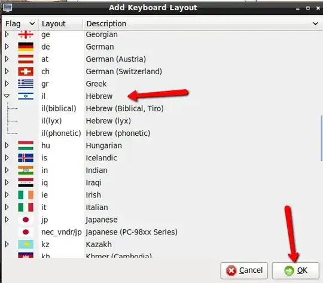Click the 'il(phonetic)' layout code

[x=61, y=133]
